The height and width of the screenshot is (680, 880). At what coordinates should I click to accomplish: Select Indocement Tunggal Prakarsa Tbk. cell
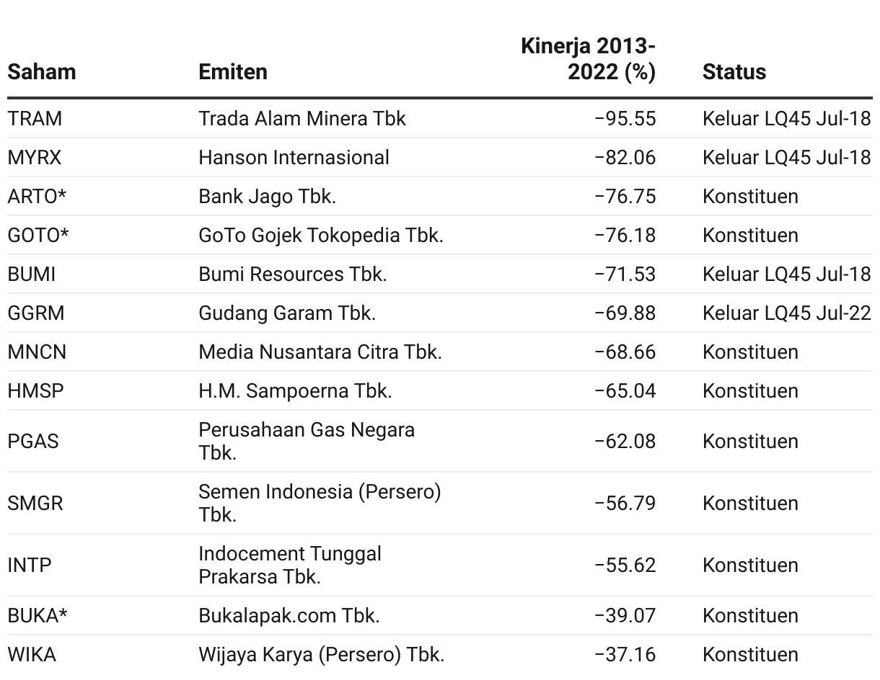point(290,565)
